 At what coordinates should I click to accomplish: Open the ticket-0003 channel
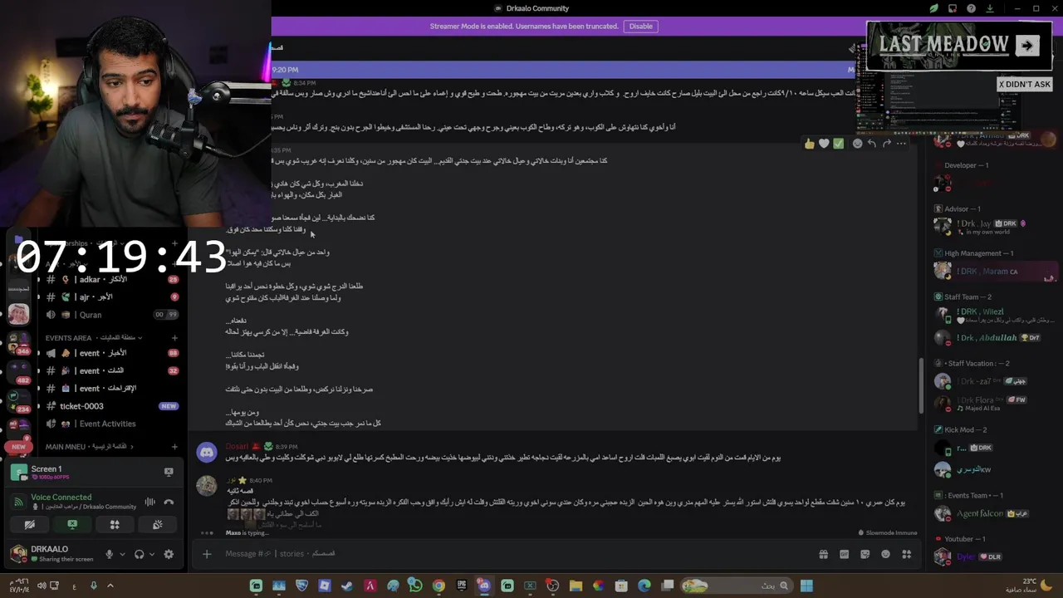tap(112, 406)
